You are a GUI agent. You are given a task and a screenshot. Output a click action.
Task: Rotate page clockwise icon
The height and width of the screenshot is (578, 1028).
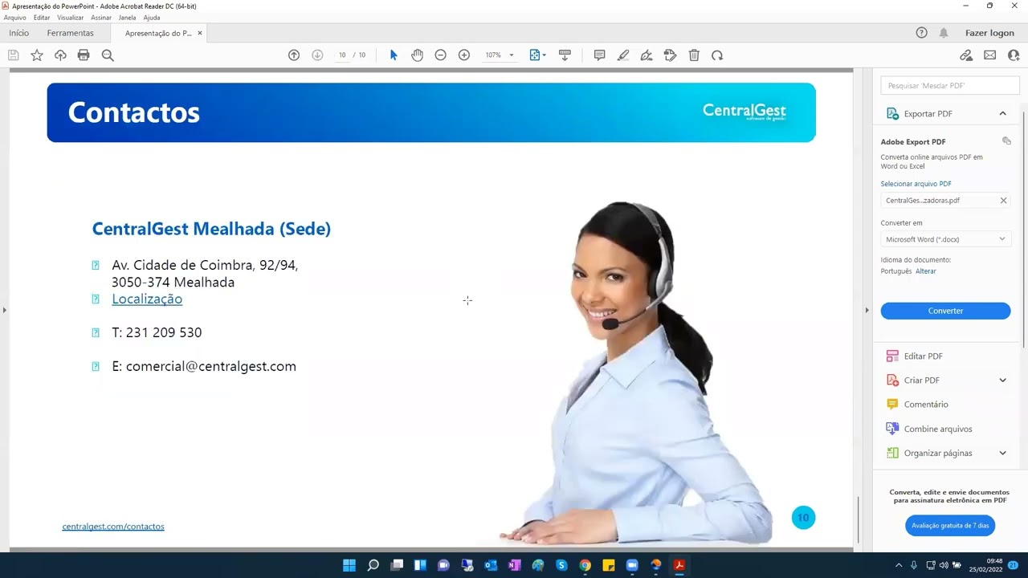coord(717,55)
